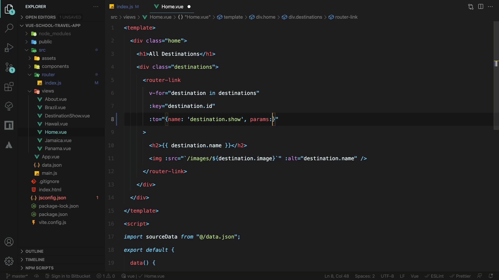Click the open changes compare icon
499x280 pixels.
point(471,7)
